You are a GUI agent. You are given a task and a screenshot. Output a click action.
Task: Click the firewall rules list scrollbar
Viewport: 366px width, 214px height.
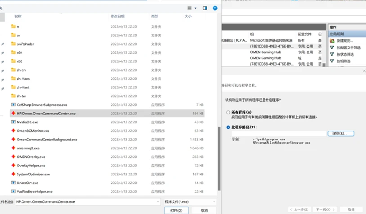324,65
